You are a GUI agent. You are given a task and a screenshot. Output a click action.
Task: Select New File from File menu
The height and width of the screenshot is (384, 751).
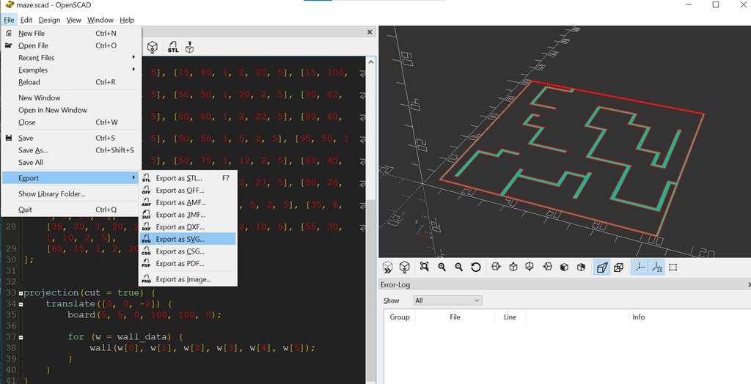click(71, 33)
